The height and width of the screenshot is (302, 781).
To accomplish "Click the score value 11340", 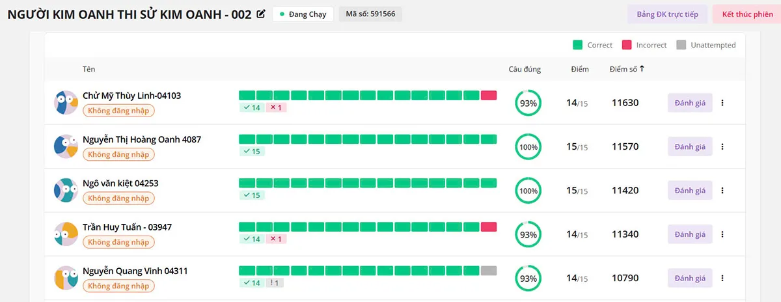I will point(625,234).
